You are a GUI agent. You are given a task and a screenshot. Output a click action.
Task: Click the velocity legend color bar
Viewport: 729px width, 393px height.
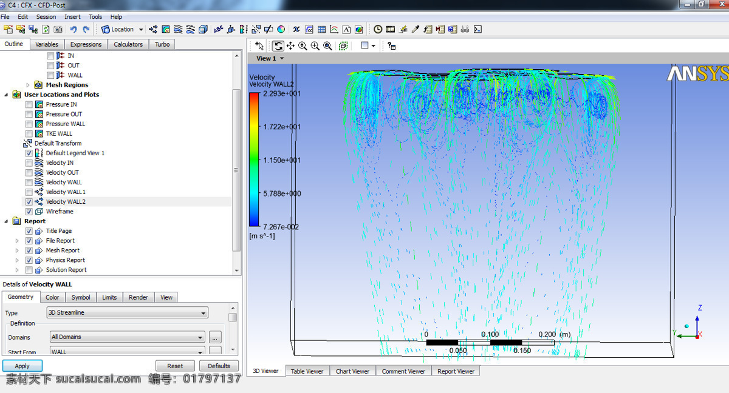click(254, 160)
